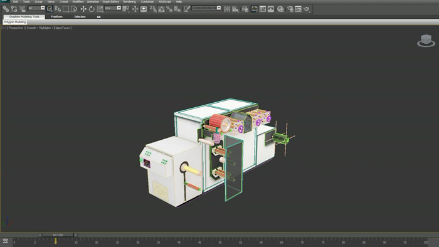Click the Polygon Modeling panel button

tap(15, 22)
